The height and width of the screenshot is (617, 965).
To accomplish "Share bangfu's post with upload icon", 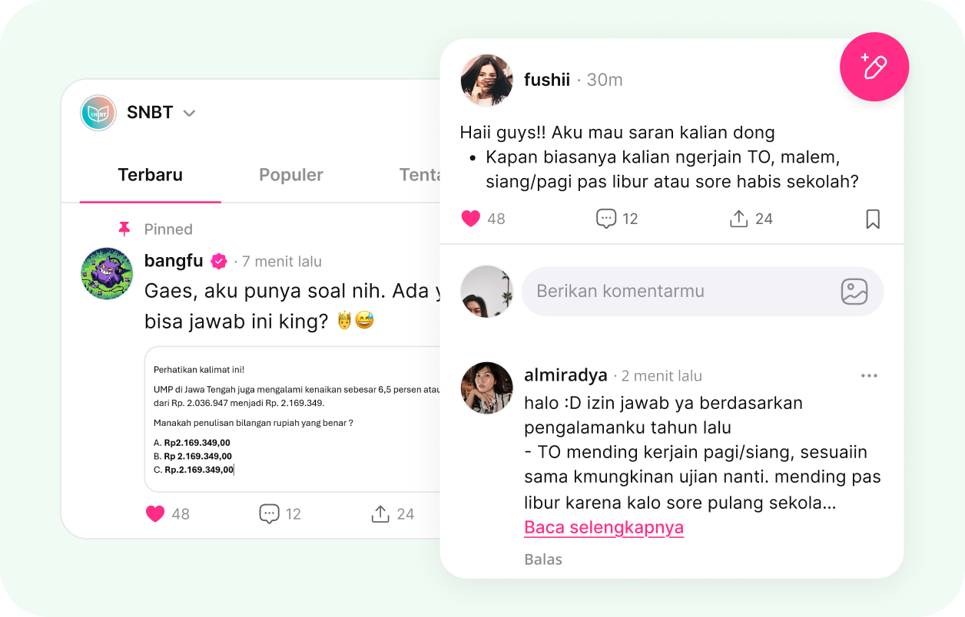I will 380,514.
